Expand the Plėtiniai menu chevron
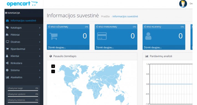The image size is (197, 105). (x=40, y=35)
